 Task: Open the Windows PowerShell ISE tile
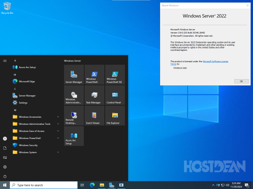115,74
